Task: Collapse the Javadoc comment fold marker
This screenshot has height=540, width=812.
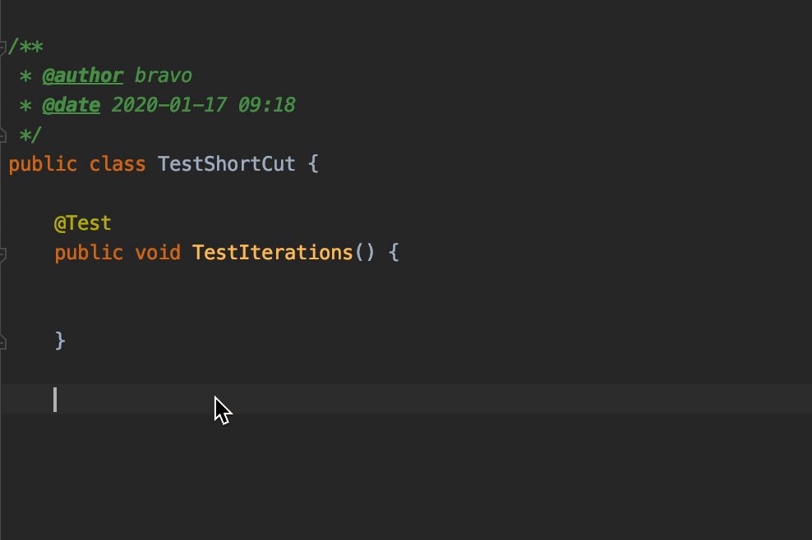Action: (x=3, y=48)
